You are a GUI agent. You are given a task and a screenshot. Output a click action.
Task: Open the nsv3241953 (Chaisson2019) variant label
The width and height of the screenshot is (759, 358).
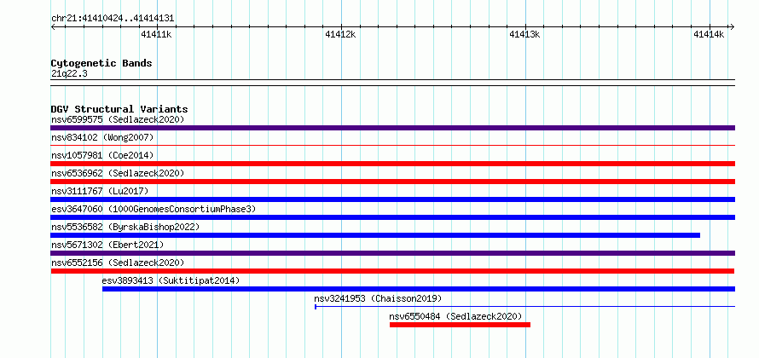[378, 298]
